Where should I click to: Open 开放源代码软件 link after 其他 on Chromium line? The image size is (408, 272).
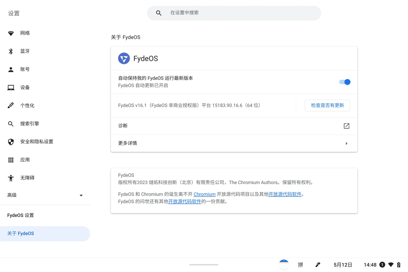coord(285,194)
